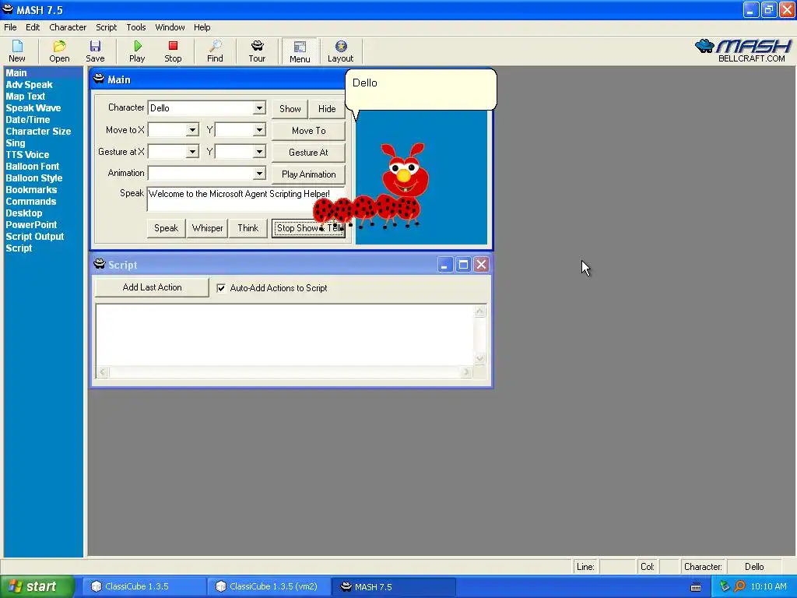Click the script area scroll-right arrow

click(466, 372)
